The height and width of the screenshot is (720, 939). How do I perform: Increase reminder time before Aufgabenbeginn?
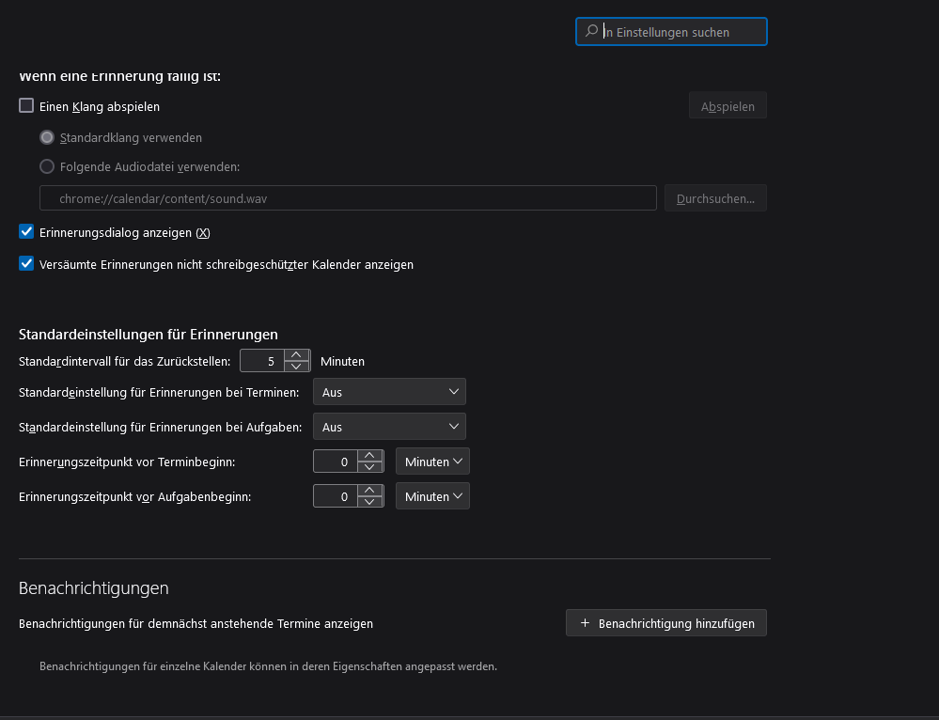coord(370,491)
